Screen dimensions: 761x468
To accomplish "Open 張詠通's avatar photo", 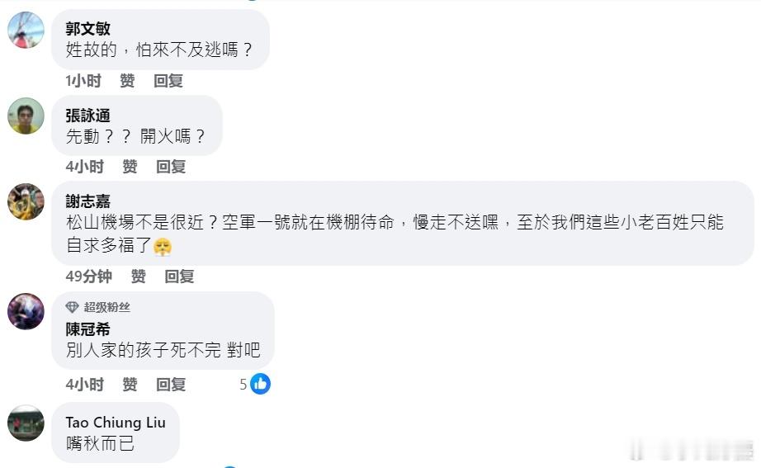I will 26,116.
